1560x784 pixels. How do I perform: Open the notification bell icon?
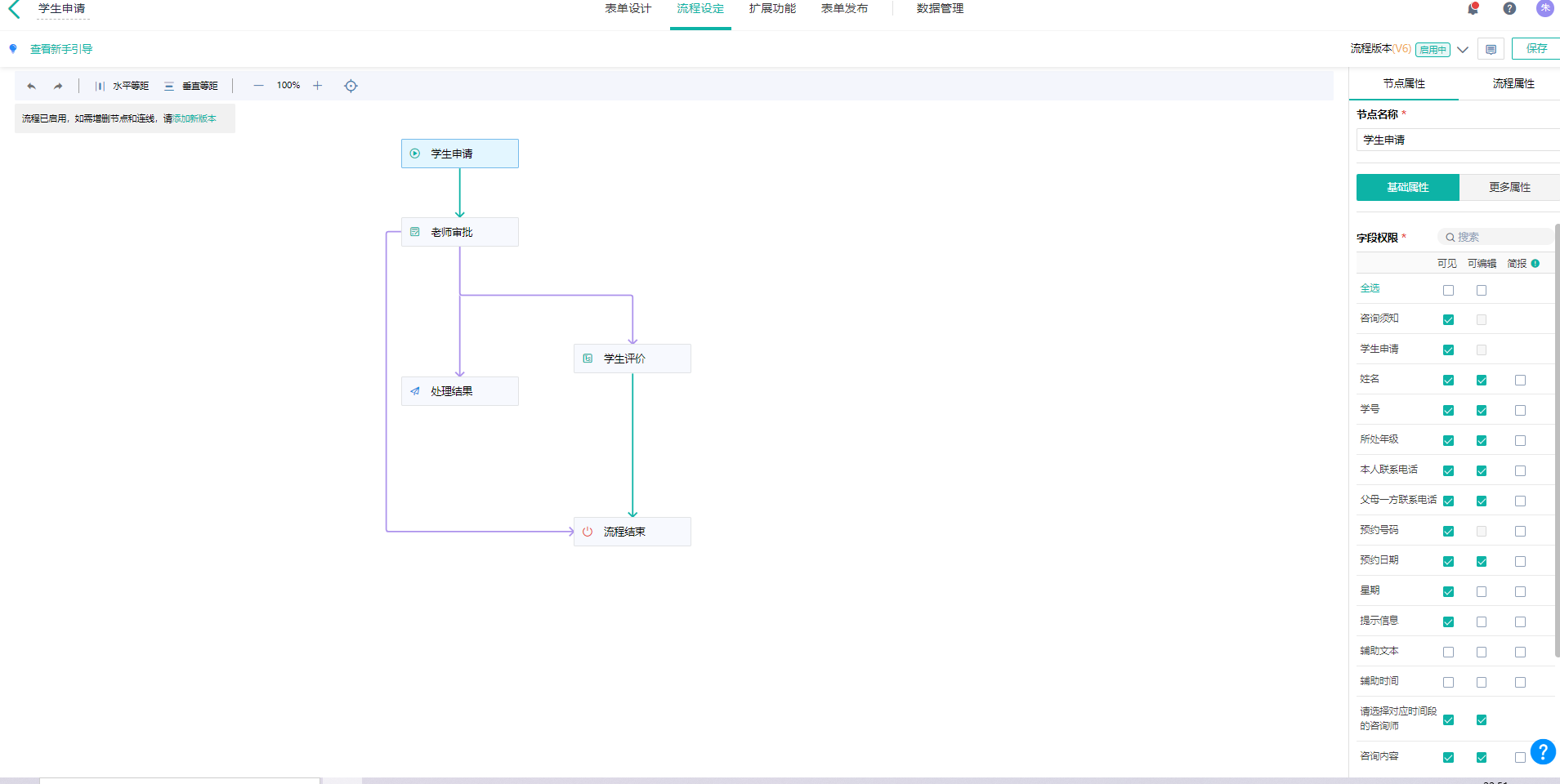[1473, 9]
